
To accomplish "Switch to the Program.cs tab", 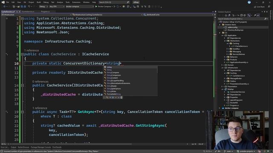I will click(x=45, y=11).
